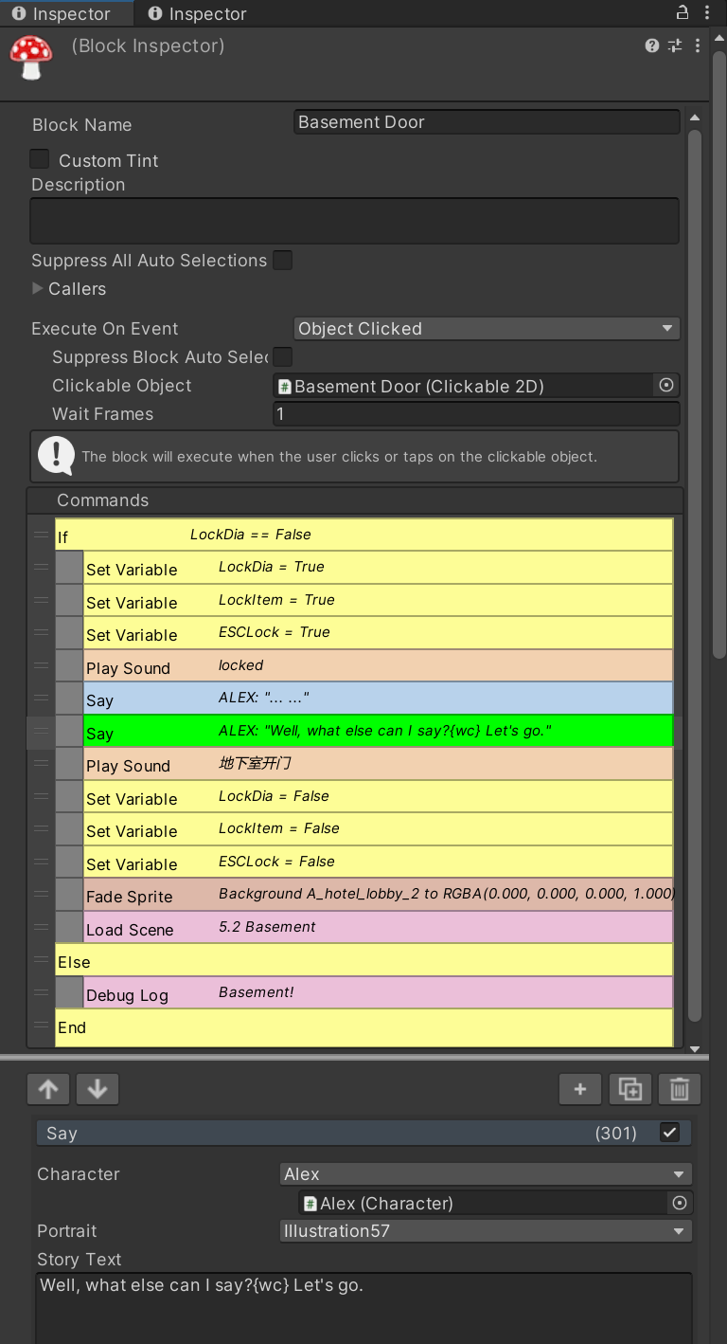Toggle Suppress Block Auto Select checkbox

point(282,356)
